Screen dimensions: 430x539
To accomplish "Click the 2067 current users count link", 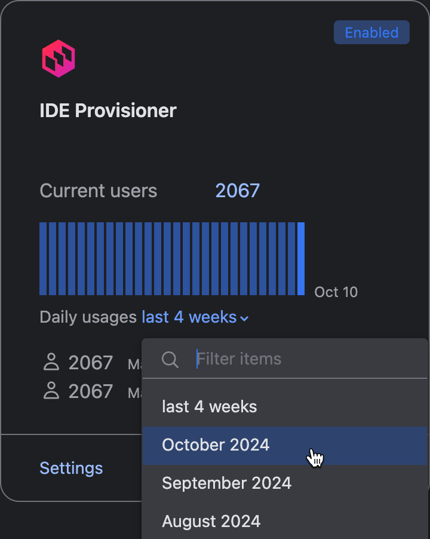I will [x=237, y=191].
